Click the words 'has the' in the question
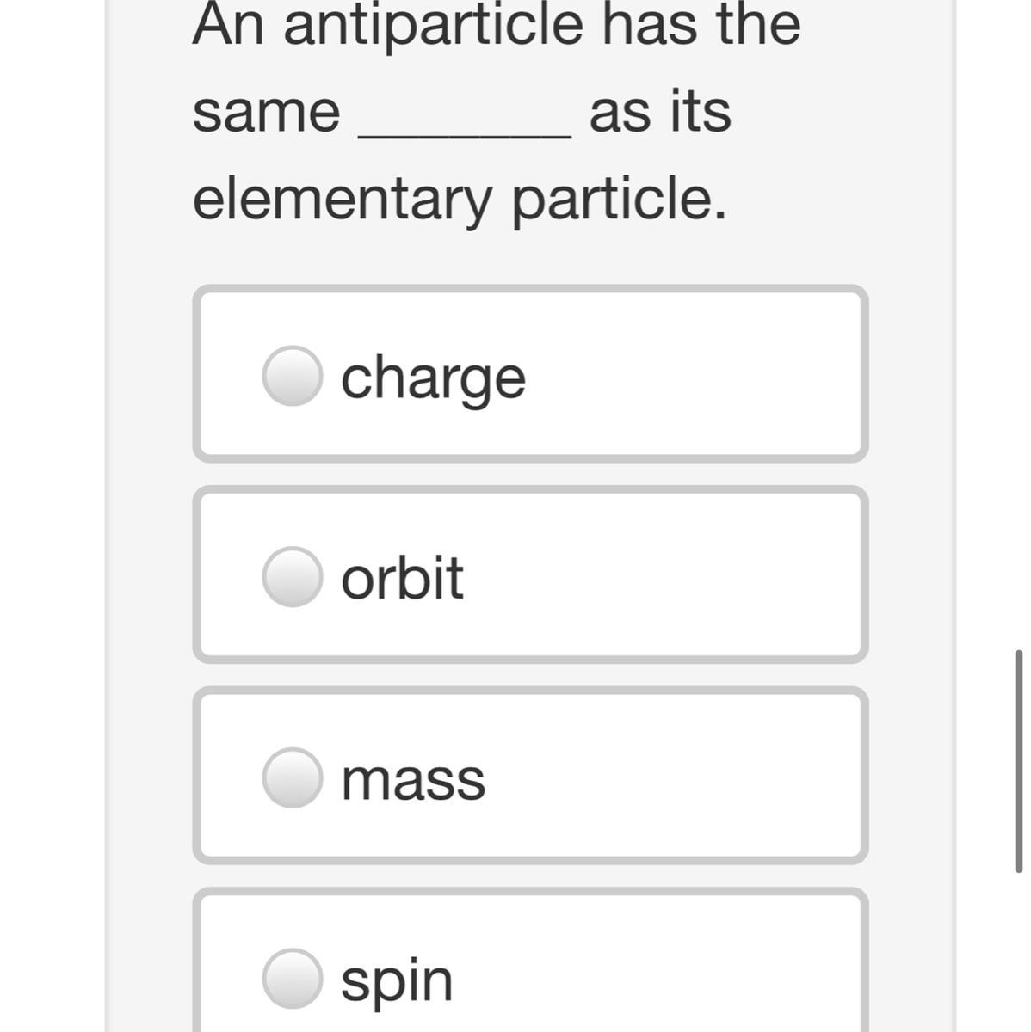 tap(701, 24)
